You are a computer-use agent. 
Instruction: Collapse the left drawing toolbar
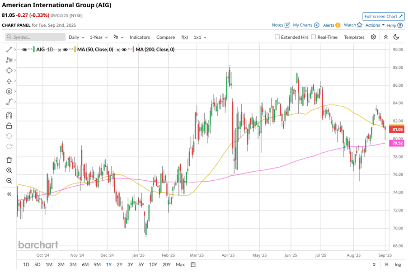[x=9, y=194]
